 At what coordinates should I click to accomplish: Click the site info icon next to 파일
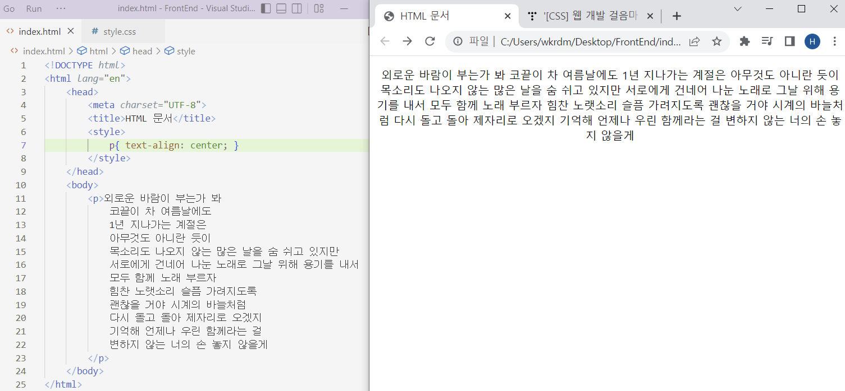click(x=458, y=41)
